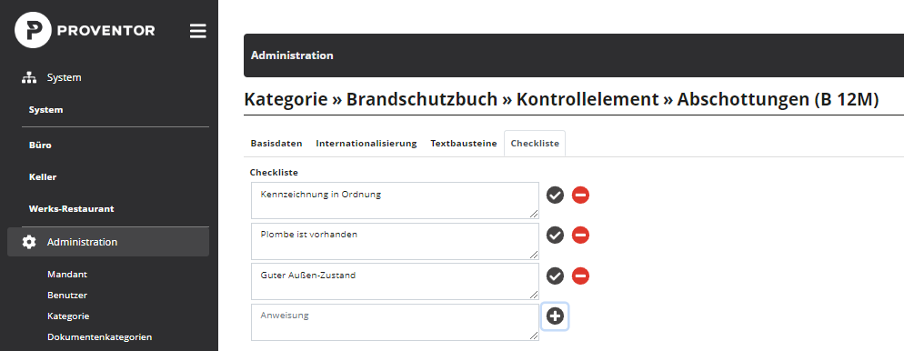The height and width of the screenshot is (351, 904).
Task: Confirm the "Guter Außen-Zustand" checkmark icon
Action: [x=555, y=276]
